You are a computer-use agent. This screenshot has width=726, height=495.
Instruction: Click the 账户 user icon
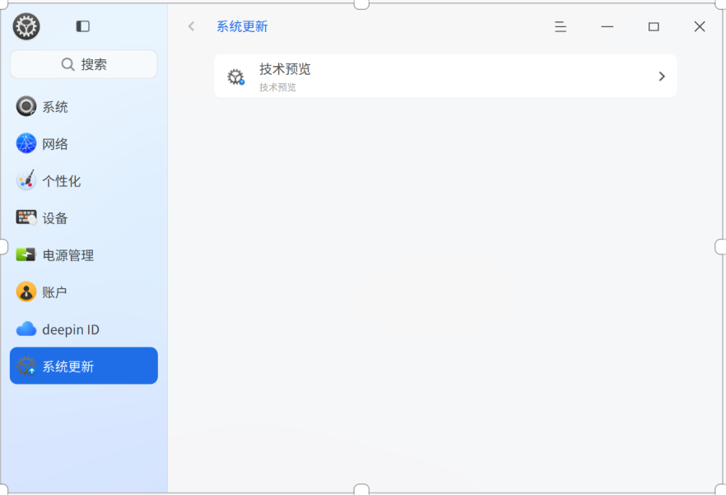[26, 292]
